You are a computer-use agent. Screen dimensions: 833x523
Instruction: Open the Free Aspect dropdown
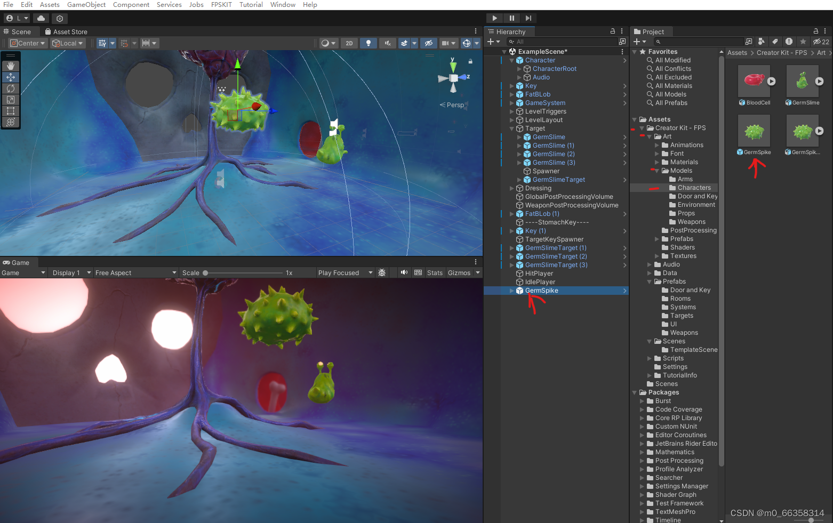click(x=135, y=272)
